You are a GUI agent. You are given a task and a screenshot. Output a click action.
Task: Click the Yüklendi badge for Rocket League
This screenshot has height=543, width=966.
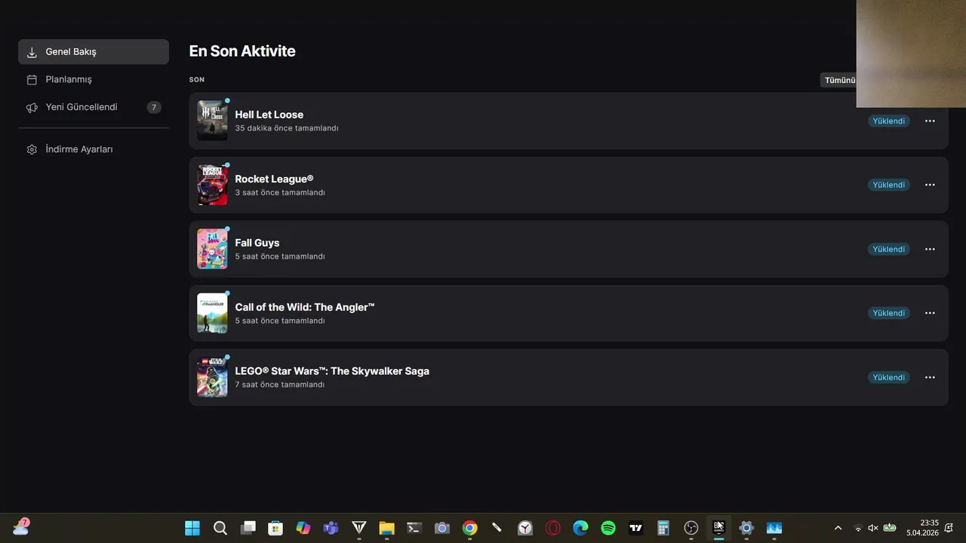[888, 185]
